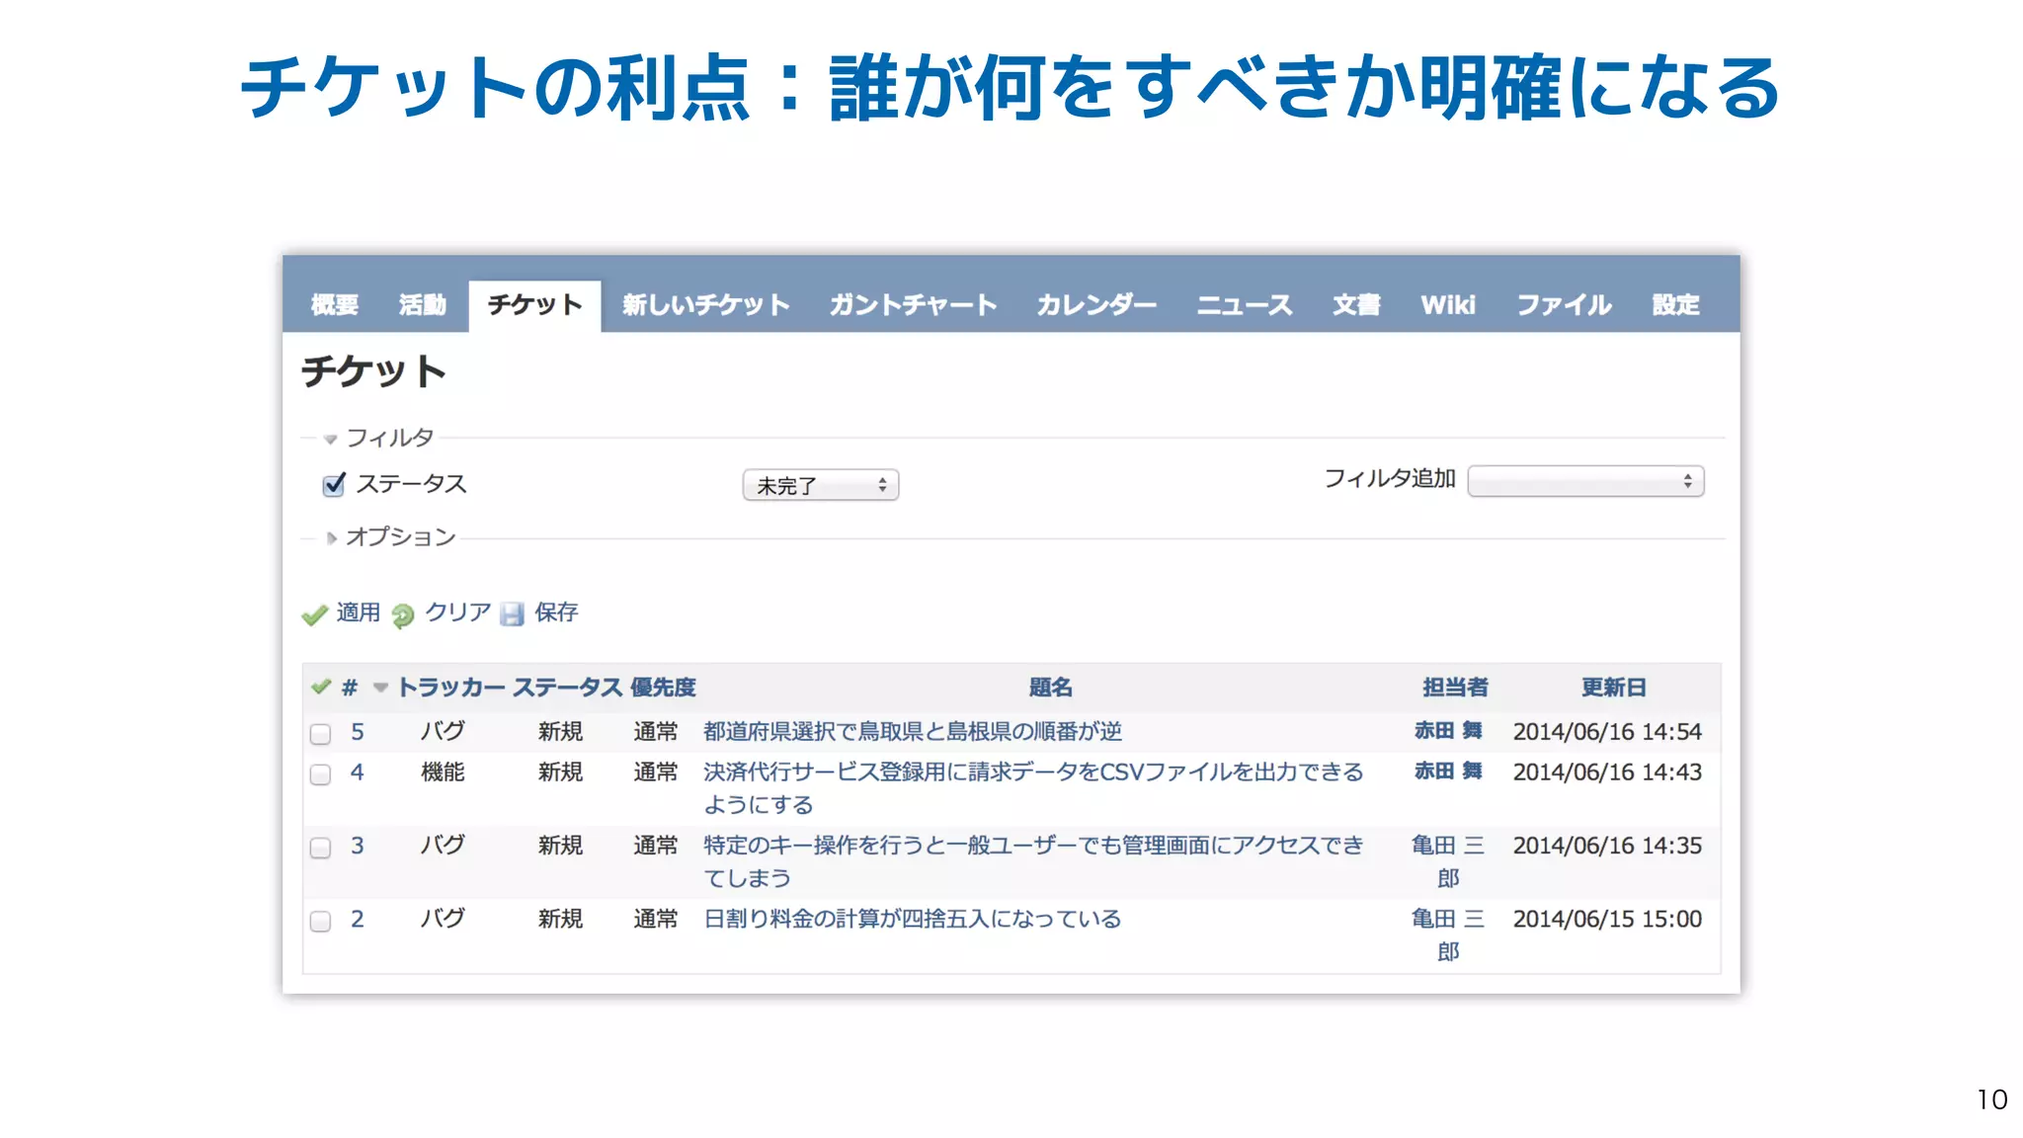Click ticket number 3 link
This screenshot has width=2023, height=1138.
(x=358, y=846)
